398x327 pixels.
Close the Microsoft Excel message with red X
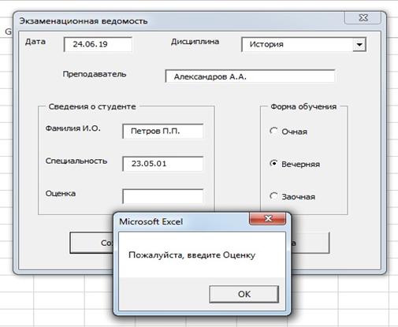(x=267, y=218)
